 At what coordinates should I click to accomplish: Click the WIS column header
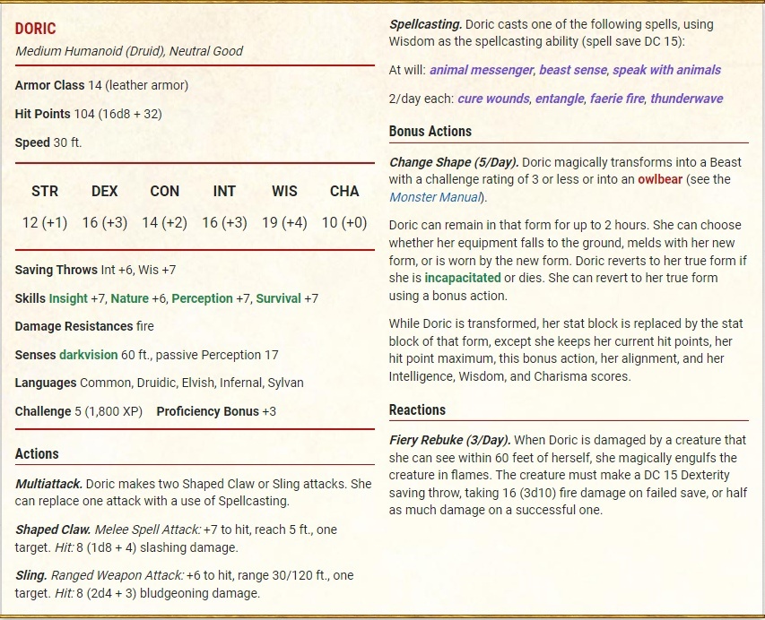coord(284,191)
